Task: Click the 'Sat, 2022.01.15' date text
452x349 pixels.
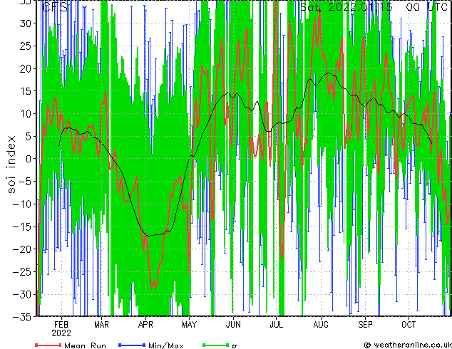Action: (x=346, y=6)
